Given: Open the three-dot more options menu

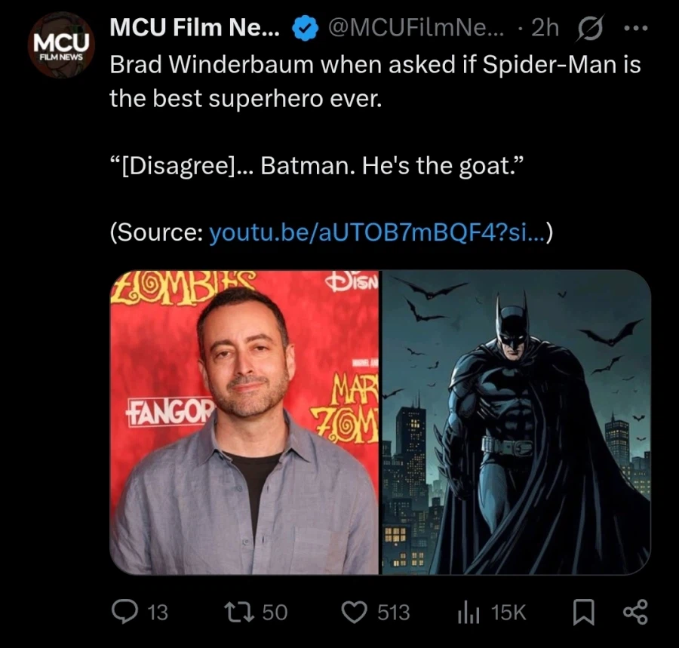Looking at the screenshot, I should (638, 27).
